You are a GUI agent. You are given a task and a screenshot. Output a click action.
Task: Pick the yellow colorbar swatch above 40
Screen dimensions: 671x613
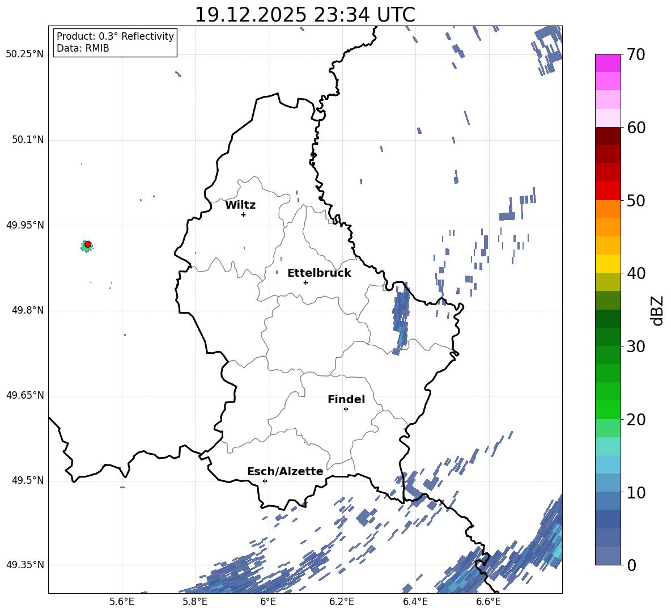(x=608, y=264)
